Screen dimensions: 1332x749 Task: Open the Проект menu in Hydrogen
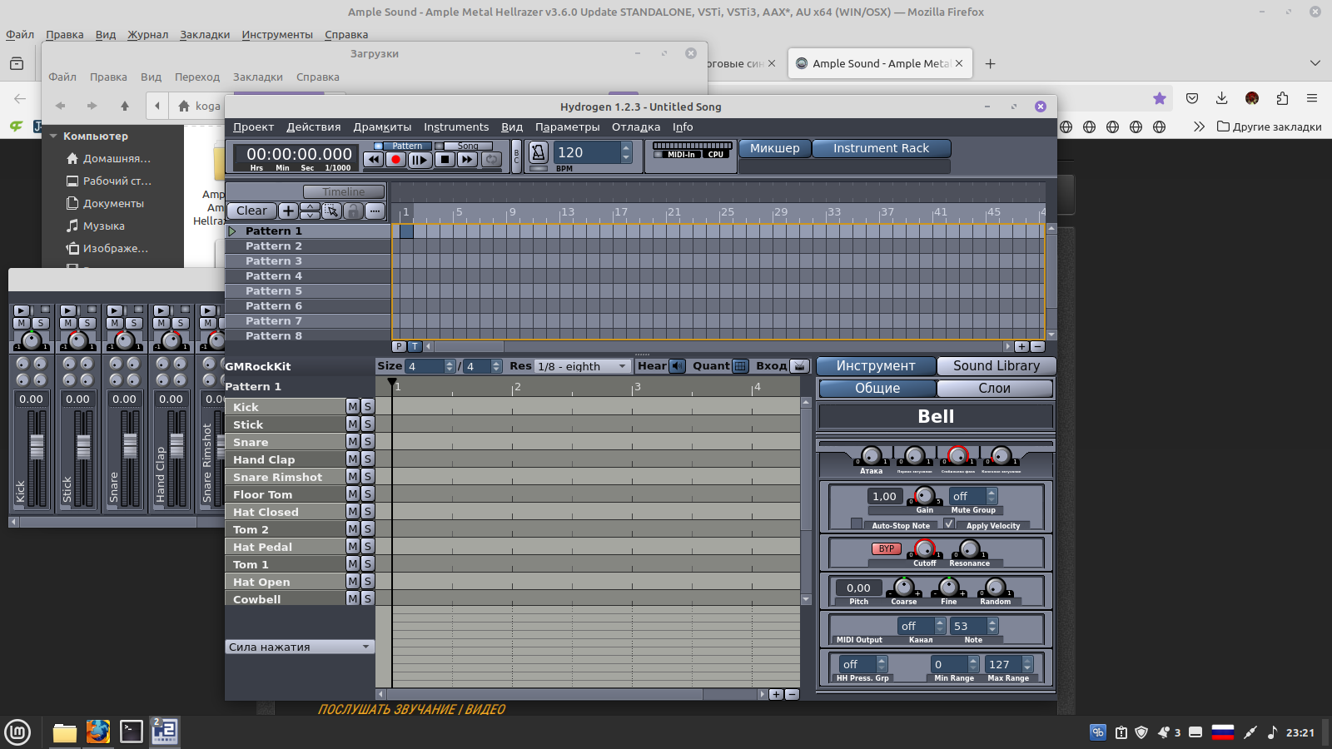tap(253, 127)
